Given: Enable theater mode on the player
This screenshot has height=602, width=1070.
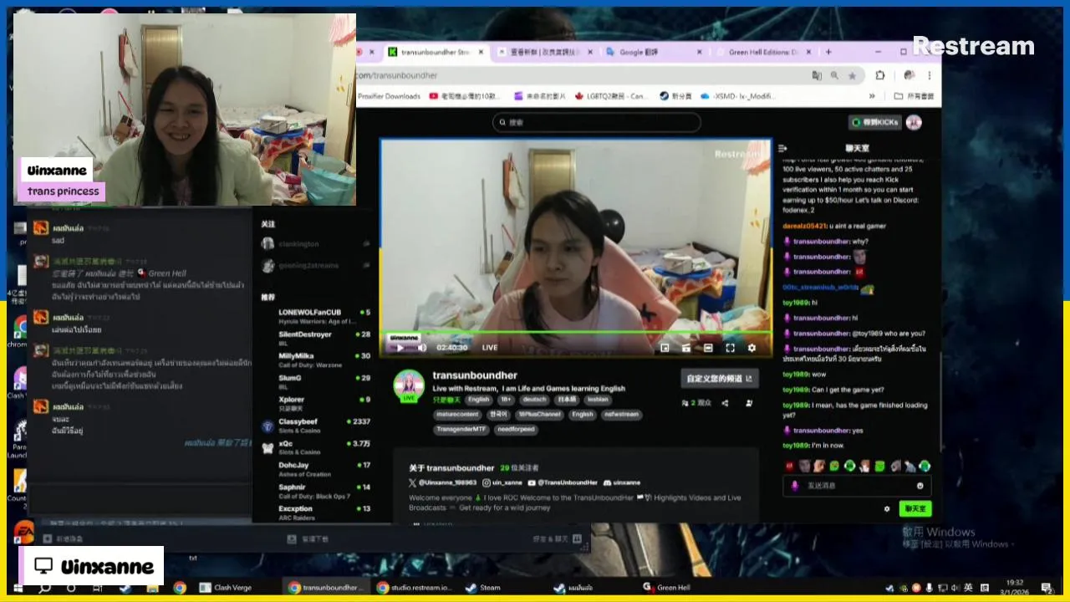Looking at the screenshot, I should click(x=708, y=348).
